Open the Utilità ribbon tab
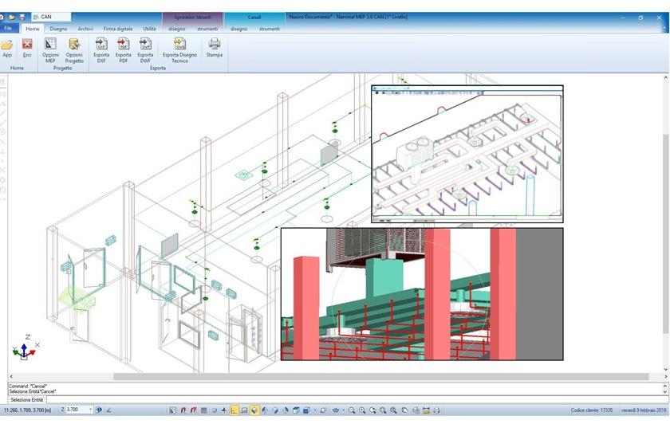The height and width of the screenshot is (424, 670). tap(149, 29)
